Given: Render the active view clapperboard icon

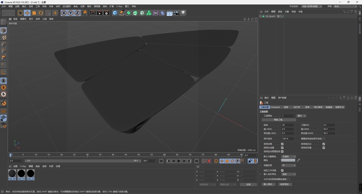Looking at the screenshot, I should tap(93, 13).
